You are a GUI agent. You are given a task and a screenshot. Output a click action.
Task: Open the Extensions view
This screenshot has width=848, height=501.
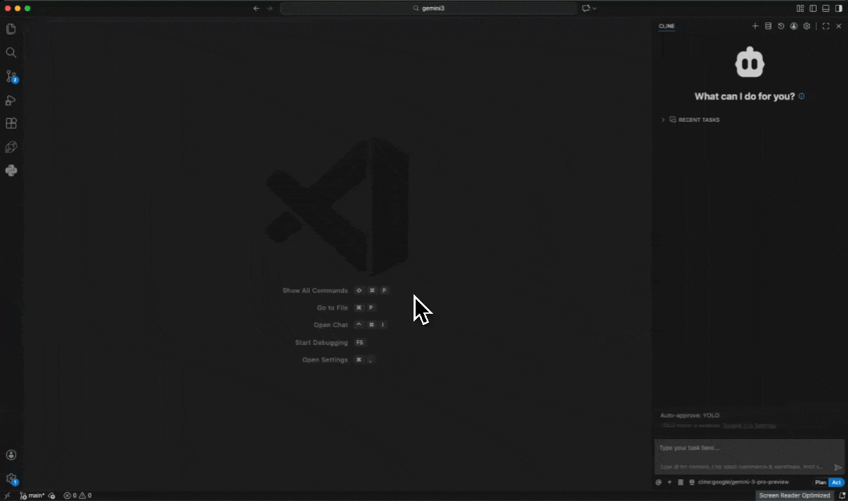tap(11, 123)
